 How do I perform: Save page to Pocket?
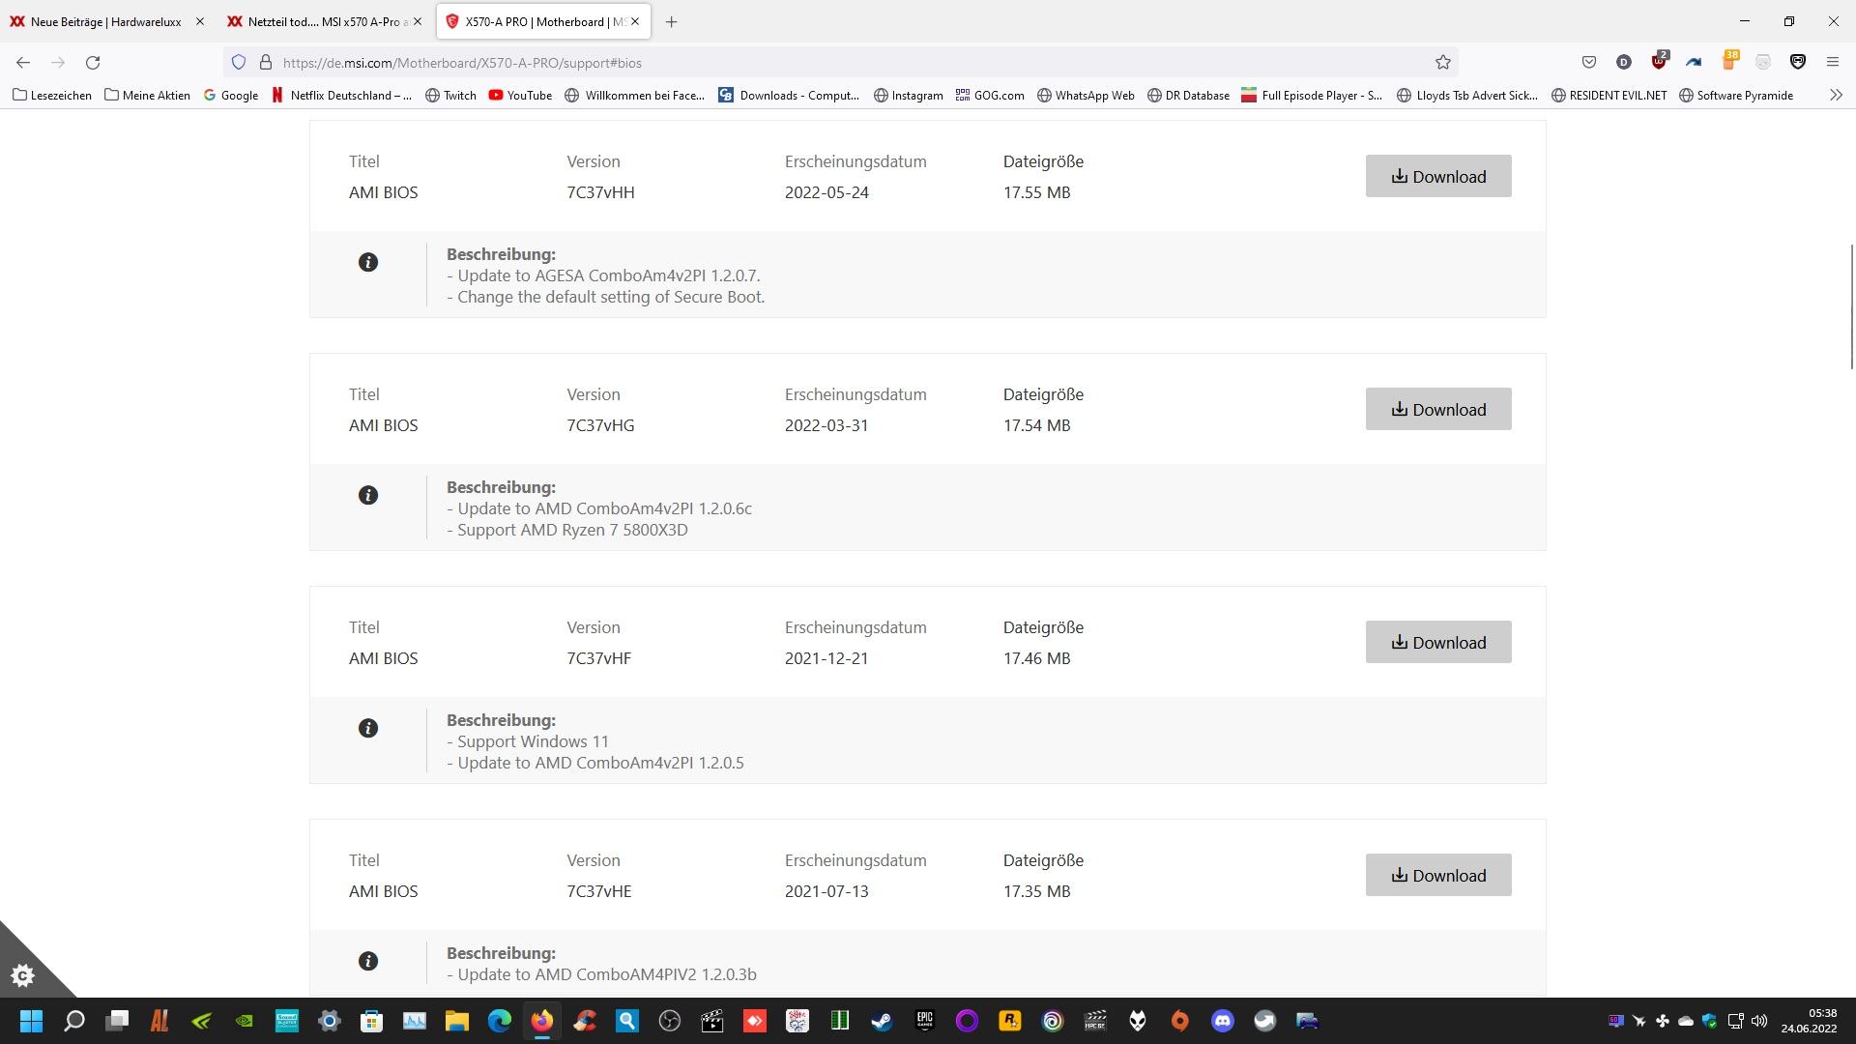1588,63
